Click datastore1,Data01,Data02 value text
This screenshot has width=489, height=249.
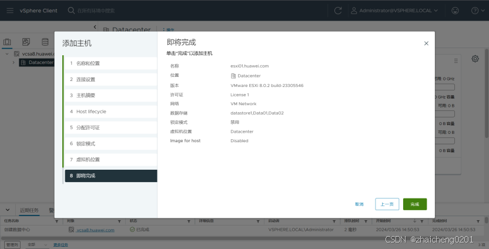pyautogui.click(x=257, y=113)
